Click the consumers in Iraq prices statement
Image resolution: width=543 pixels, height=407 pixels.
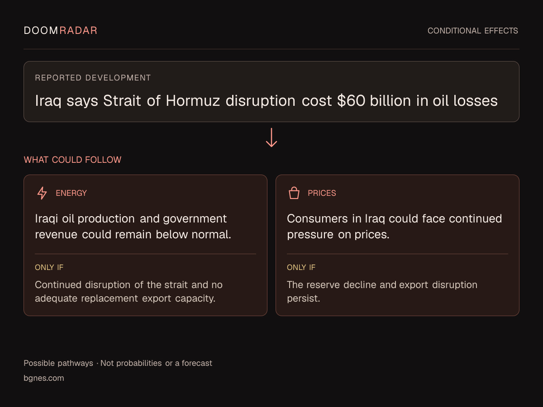pyautogui.click(x=395, y=227)
